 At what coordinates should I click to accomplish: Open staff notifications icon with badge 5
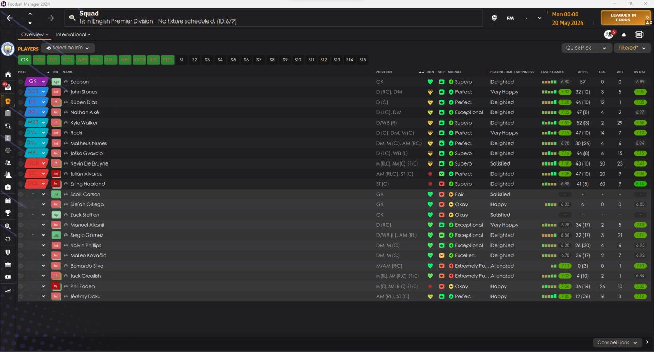(x=609, y=34)
